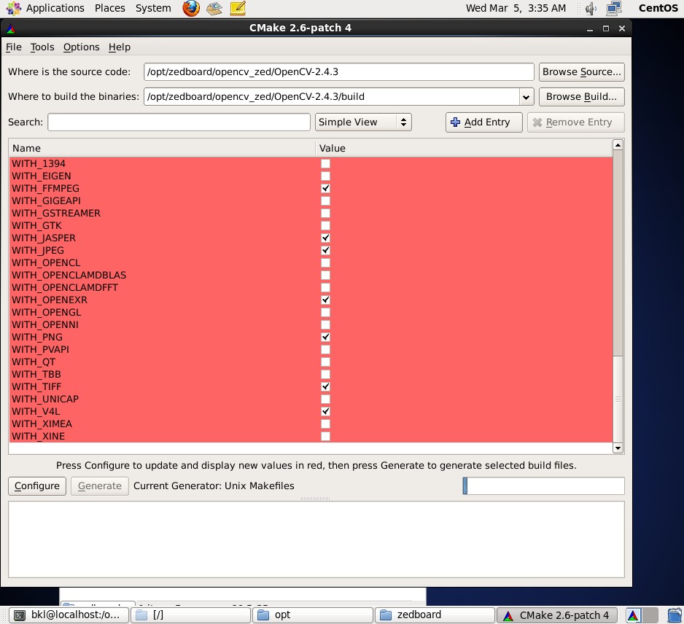Screen dimensions: 684x624
Task: Click the Browse Source button
Action: 581,72
